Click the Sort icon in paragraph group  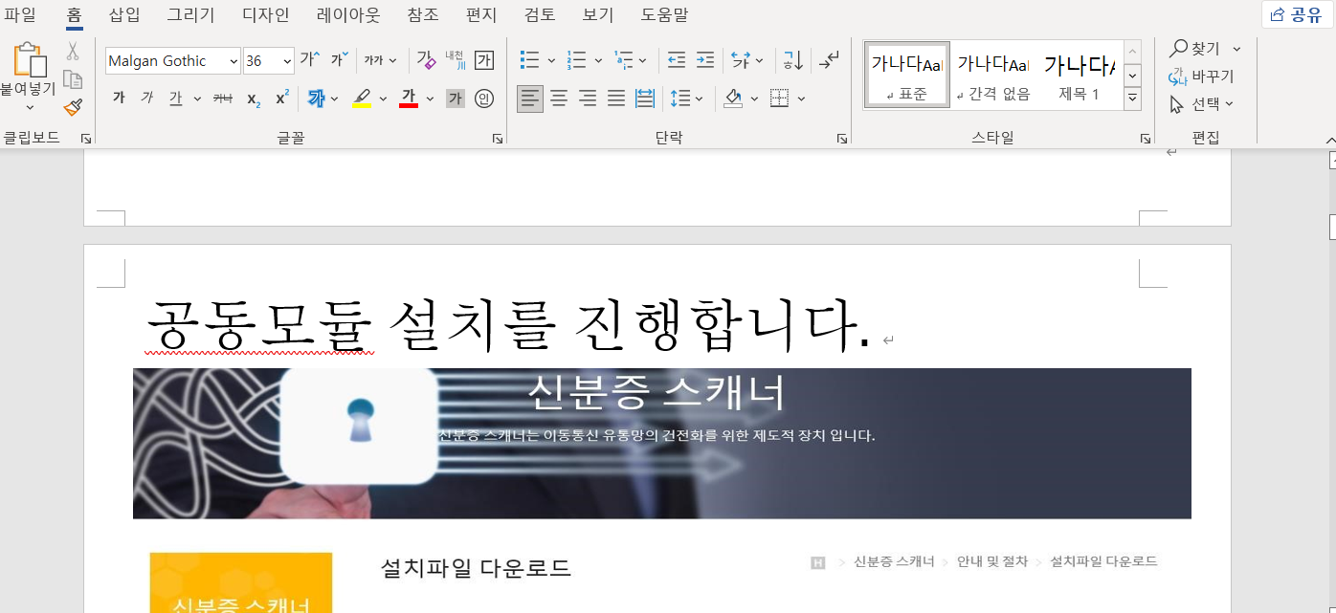(x=793, y=60)
